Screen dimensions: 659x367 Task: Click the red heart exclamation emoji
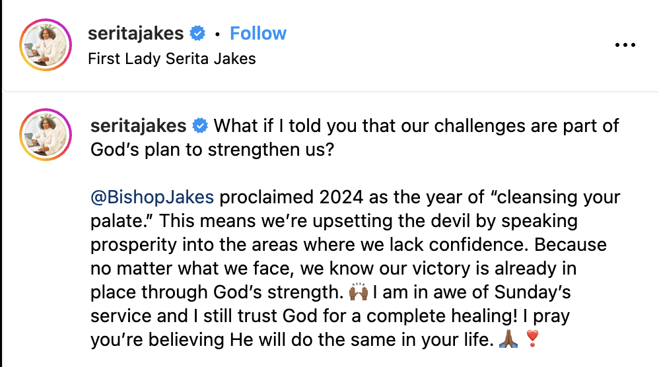532,340
